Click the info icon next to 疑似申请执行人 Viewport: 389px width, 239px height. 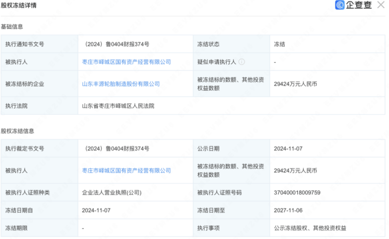click(x=241, y=62)
